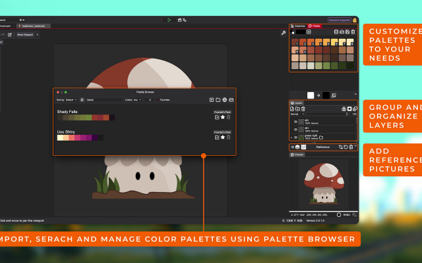
Task: Expand the grass right folder layer
Action: click(x=291, y=137)
